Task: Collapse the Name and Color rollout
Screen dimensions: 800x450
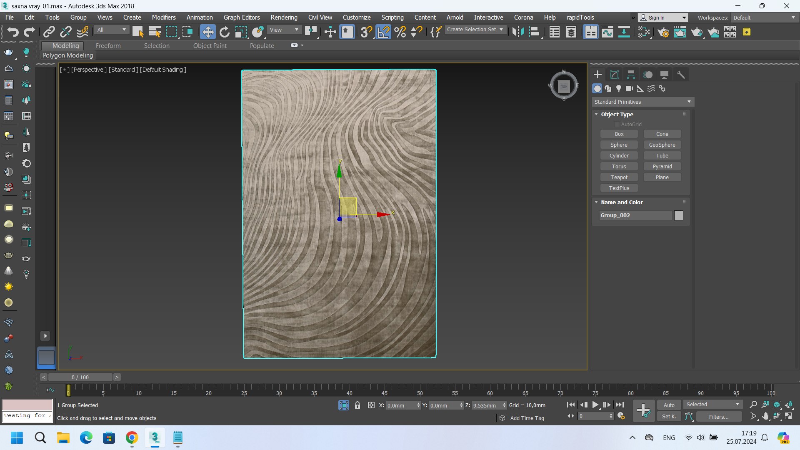Action: click(622, 202)
